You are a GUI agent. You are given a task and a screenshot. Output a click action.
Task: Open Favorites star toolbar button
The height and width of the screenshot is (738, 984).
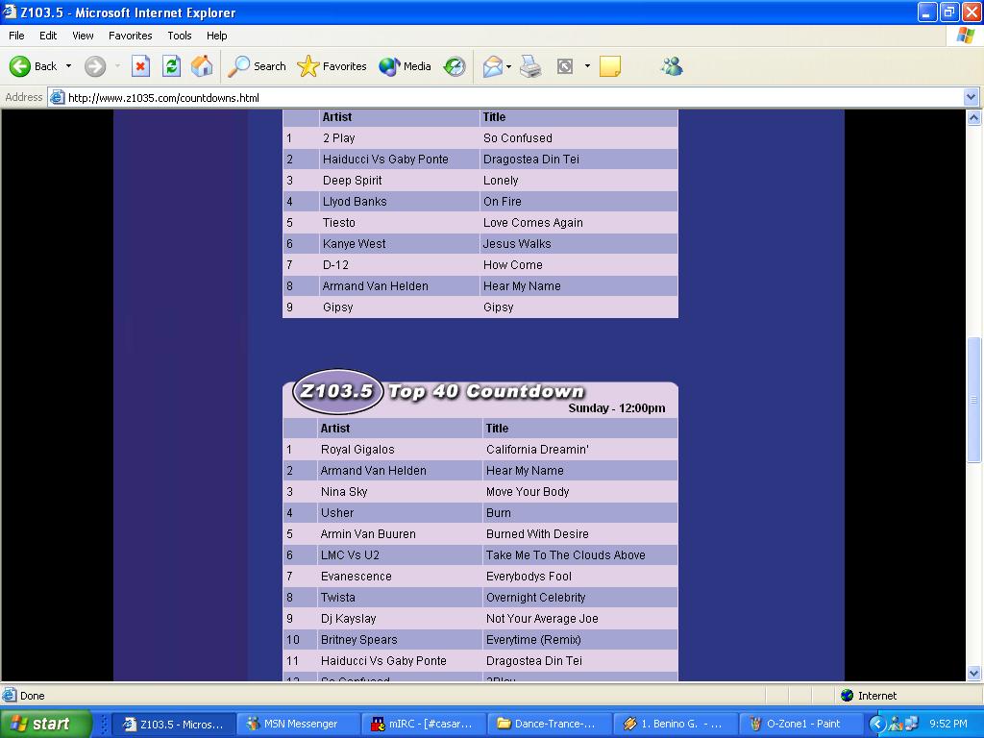pos(332,66)
